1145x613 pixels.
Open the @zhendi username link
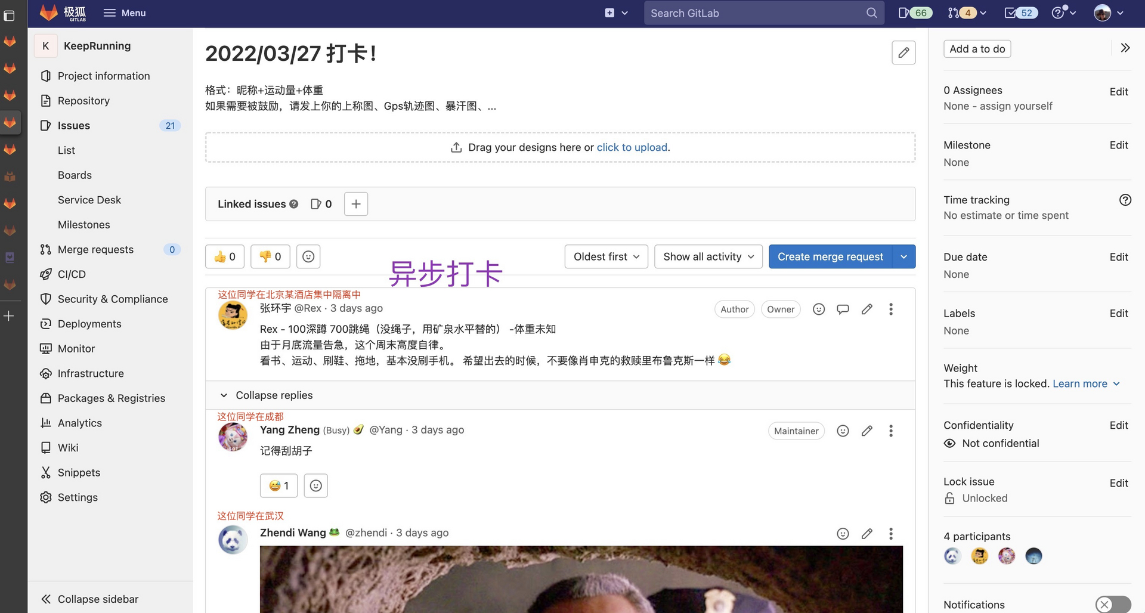pos(366,532)
